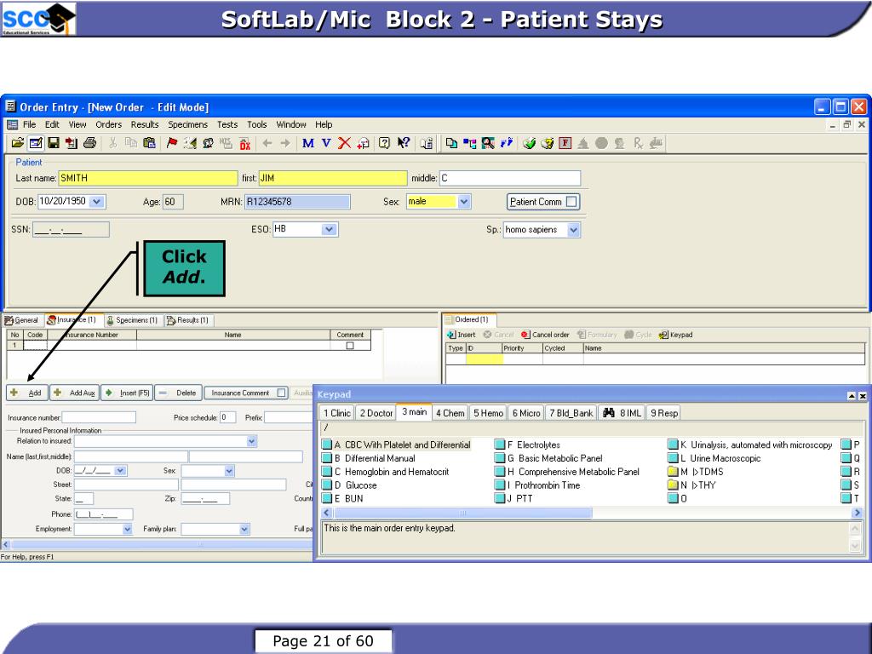Select Prothrombin Time on keypad
The height and width of the screenshot is (654, 872).
pos(538,485)
